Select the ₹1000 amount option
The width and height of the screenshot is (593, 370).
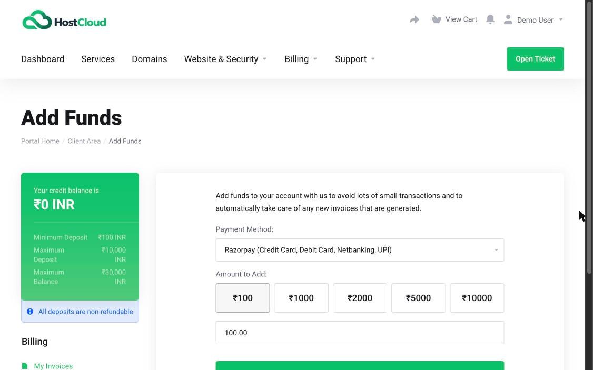point(301,298)
